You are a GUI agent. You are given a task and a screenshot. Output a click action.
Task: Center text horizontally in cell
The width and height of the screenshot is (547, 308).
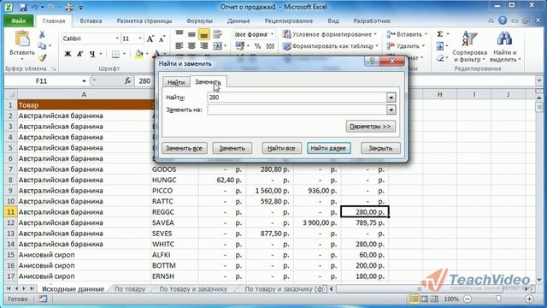[x=191, y=45]
